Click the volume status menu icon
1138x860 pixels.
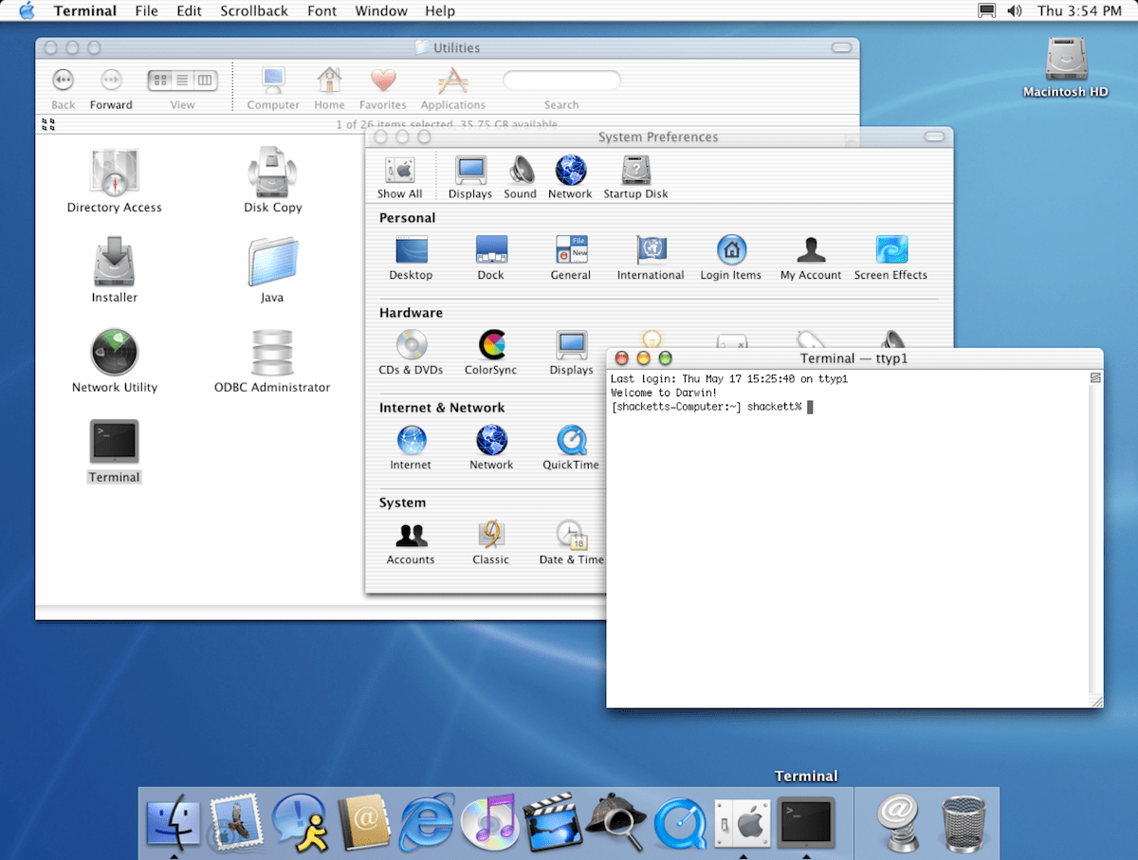coord(1014,10)
